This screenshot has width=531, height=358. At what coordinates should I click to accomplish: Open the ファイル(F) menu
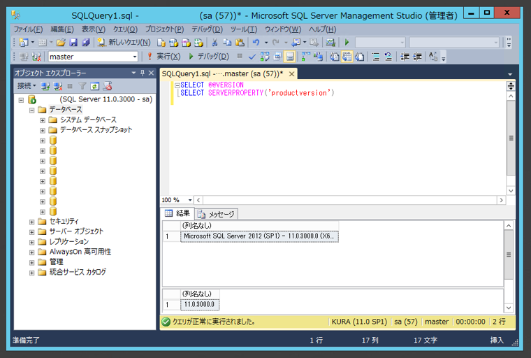28,29
